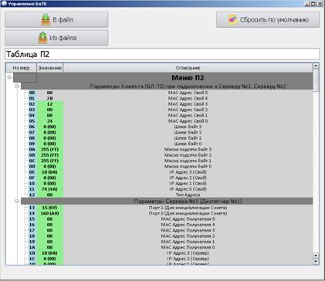Click value "255 (FF)" in row 0A
325x281 pixels.
(x=49, y=149)
